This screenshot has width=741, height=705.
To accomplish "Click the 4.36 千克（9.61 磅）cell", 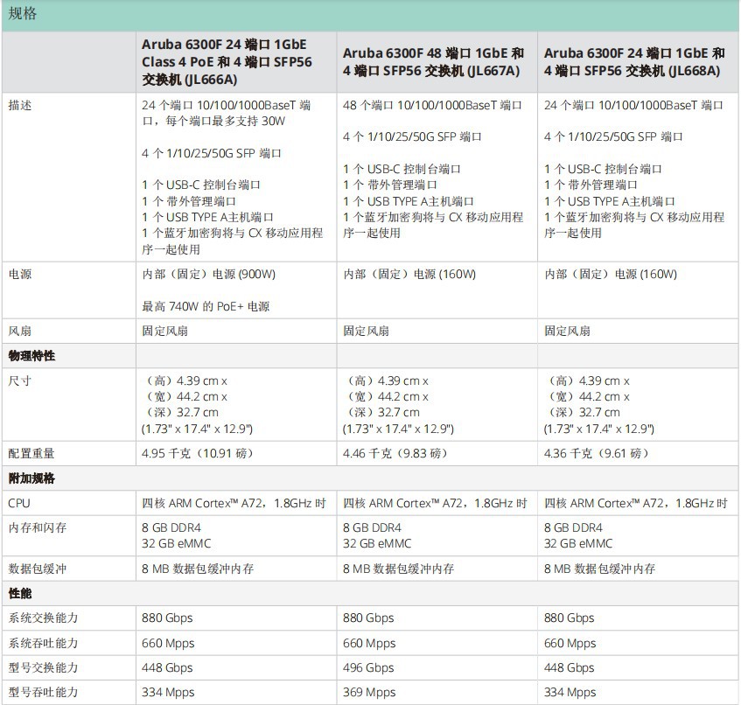I will tap(598, 454).
